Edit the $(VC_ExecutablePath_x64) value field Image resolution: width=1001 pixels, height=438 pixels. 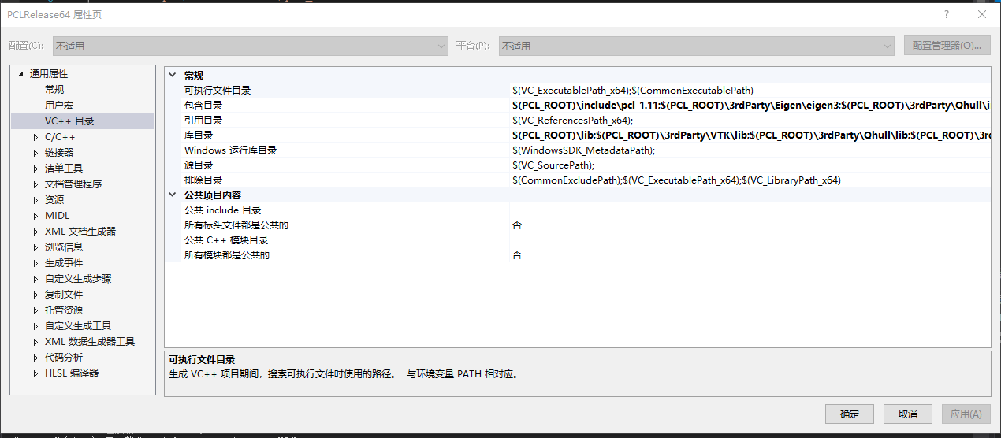click(x=750, y=91)
